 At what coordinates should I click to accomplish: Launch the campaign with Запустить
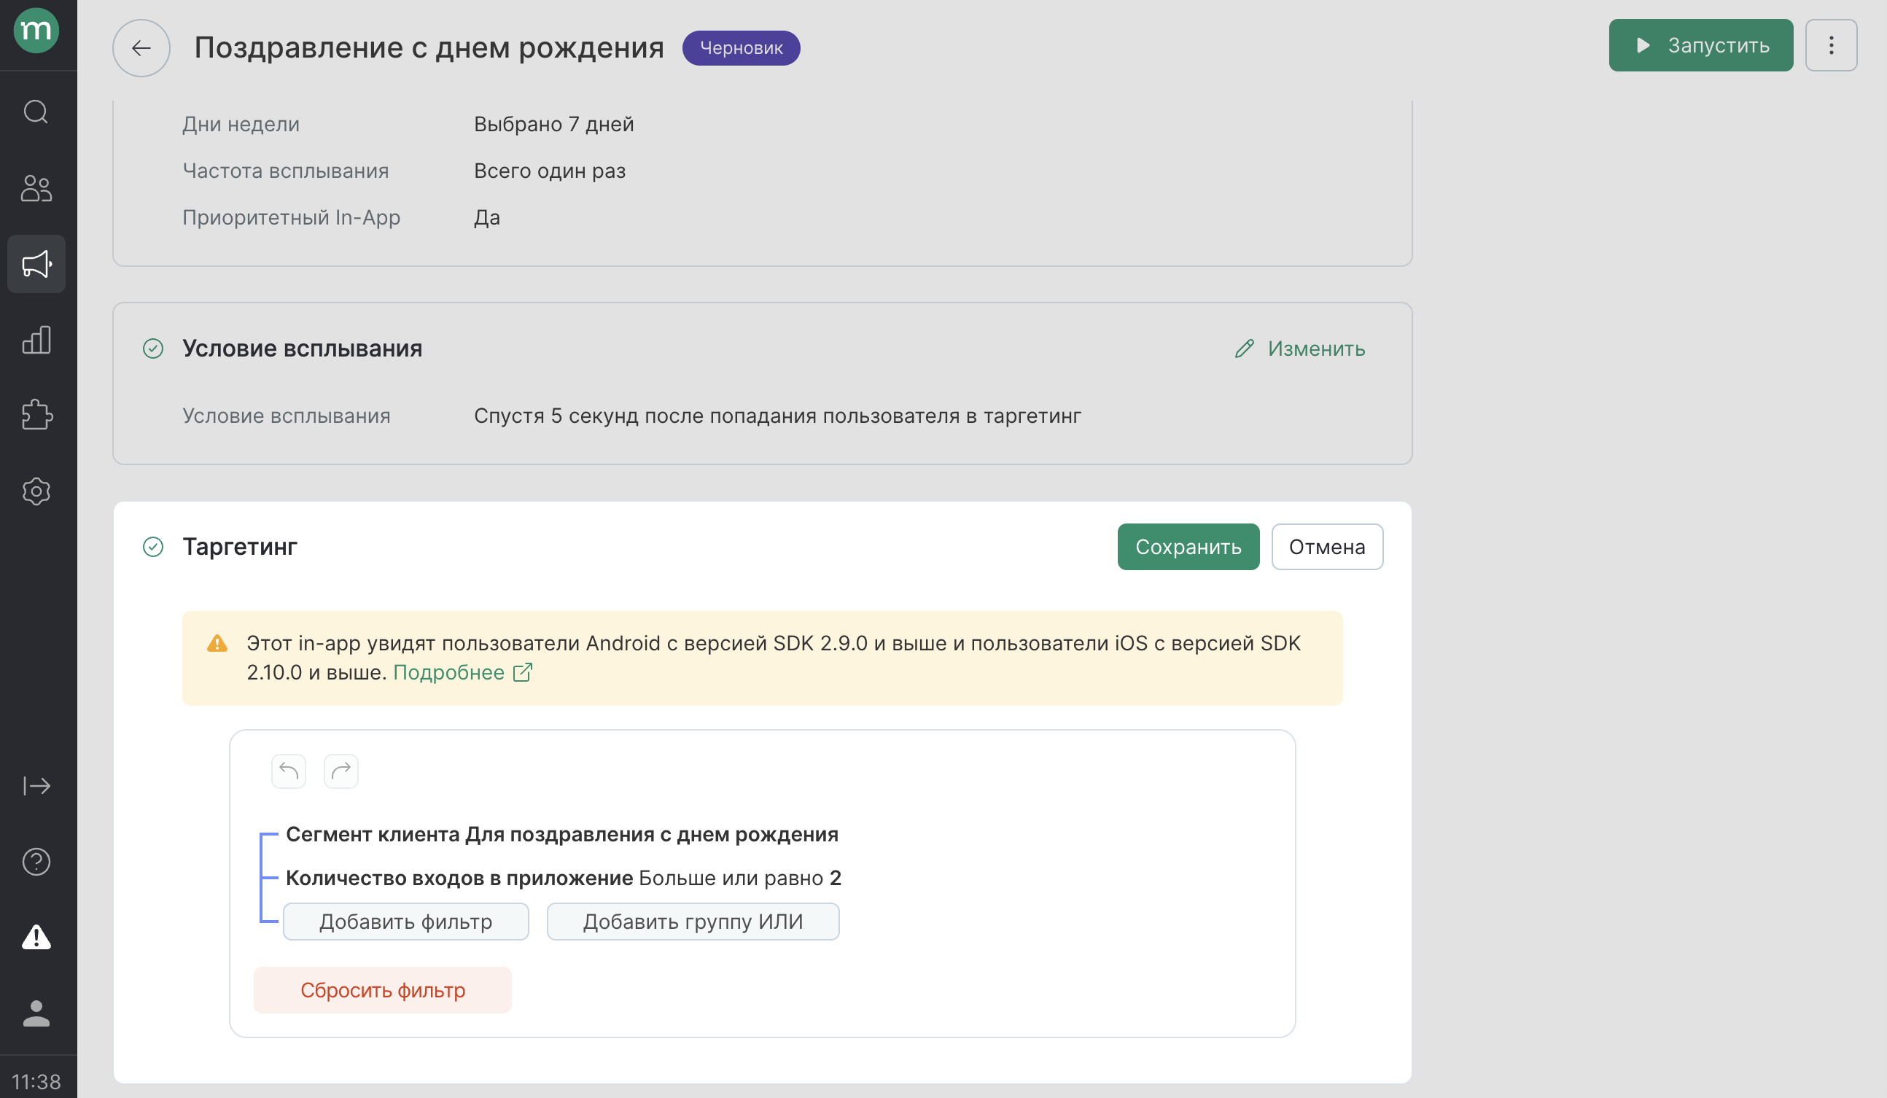(x=1700, y=46)
